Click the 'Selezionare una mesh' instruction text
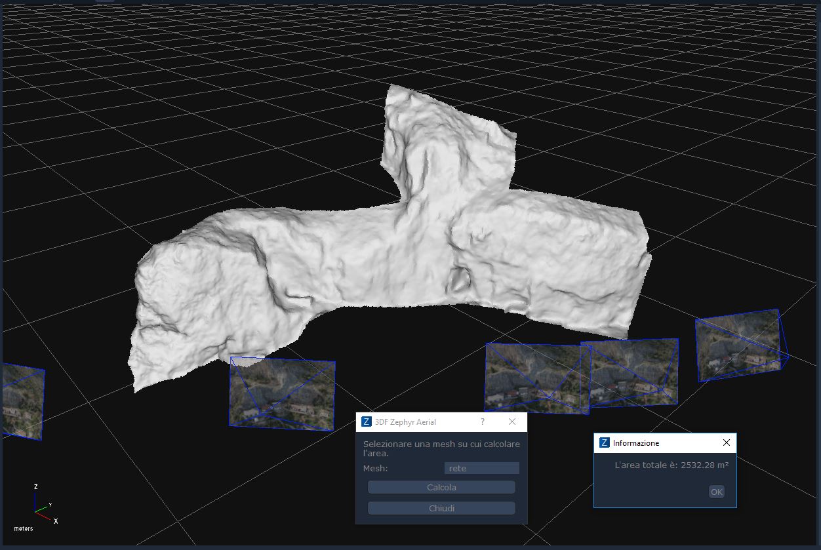 pyautogui.click(x=441, y=448)
